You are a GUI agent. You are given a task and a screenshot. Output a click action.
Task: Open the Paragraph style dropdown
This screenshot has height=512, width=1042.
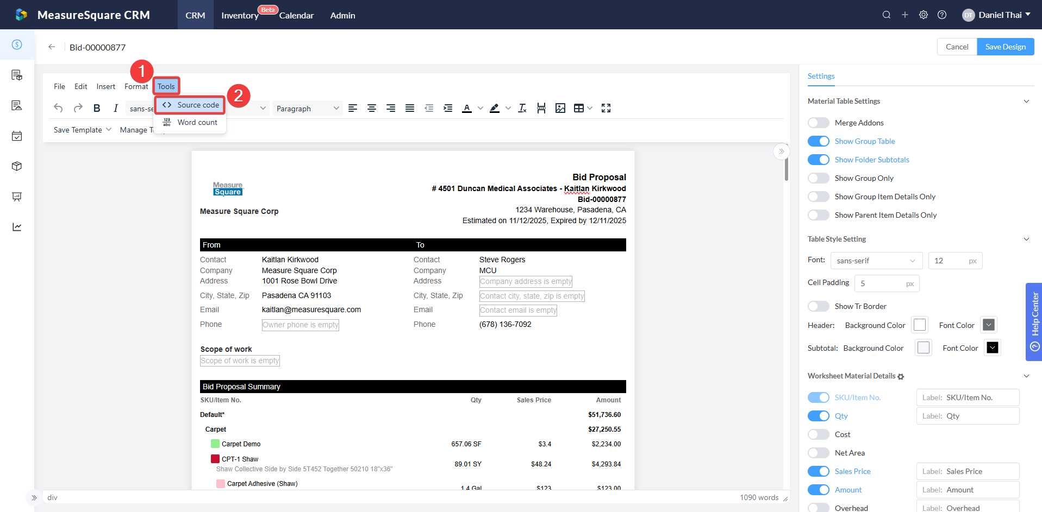(308, 108)
